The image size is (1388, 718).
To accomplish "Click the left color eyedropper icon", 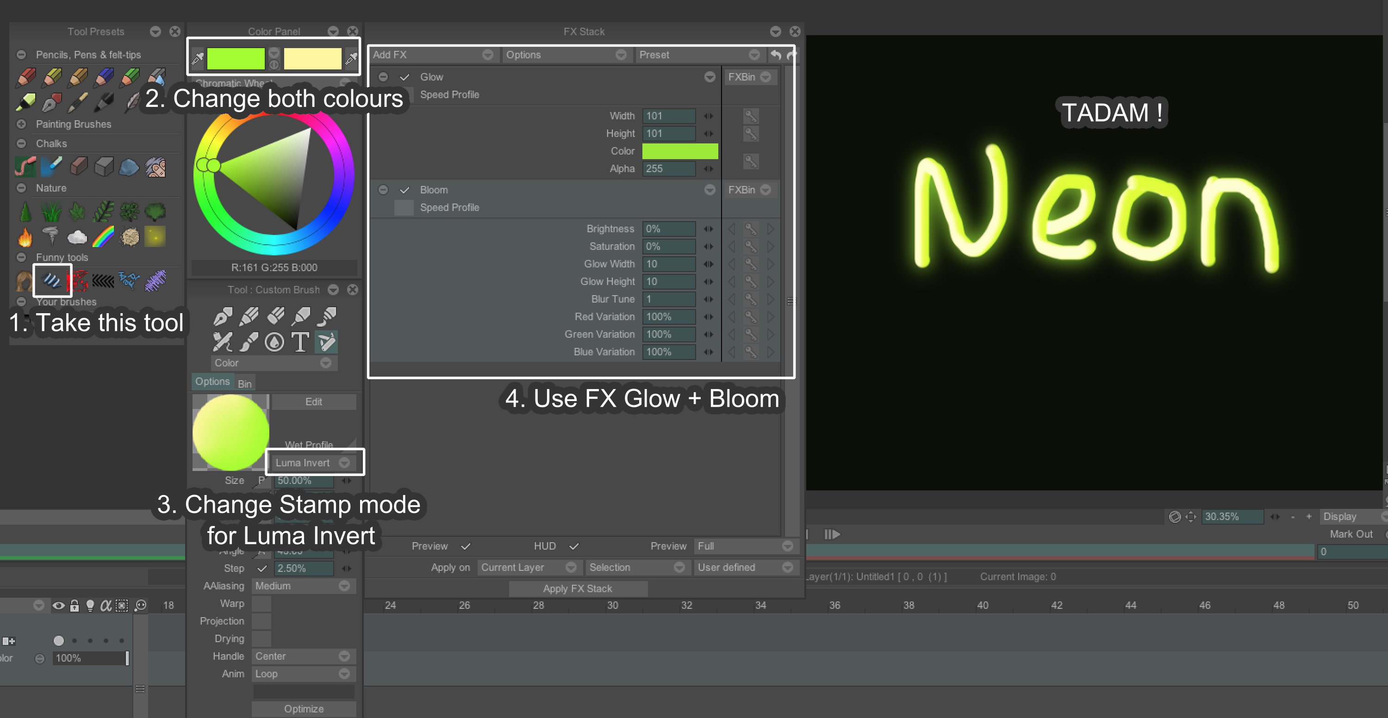I will pos(198,58).
